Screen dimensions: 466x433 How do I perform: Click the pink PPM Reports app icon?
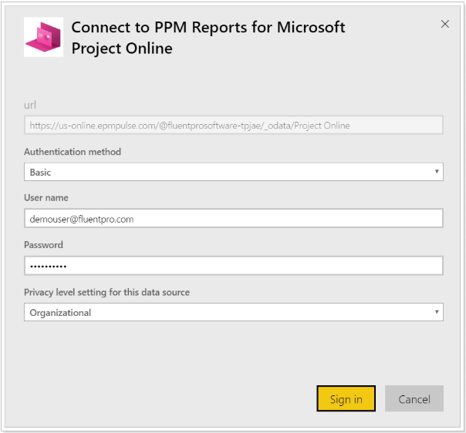pyautogui.click(x=43, y=37)
